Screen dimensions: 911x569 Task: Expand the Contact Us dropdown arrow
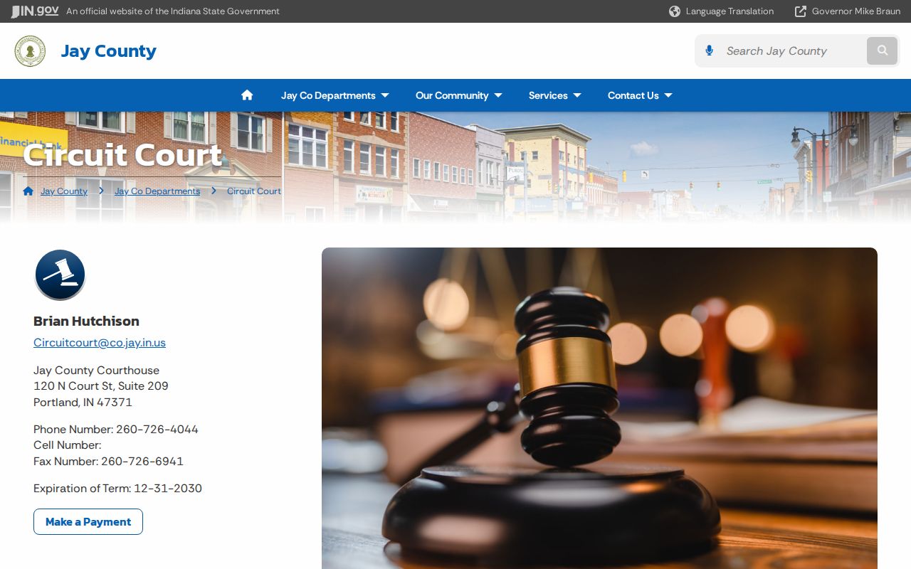(668, 95)
